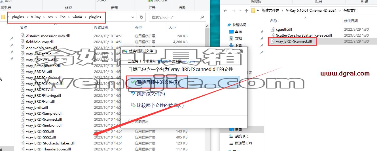377x151 pixels.
Task: Choose 比较两个文件的信息(C)
Action: tap(157, 105)
